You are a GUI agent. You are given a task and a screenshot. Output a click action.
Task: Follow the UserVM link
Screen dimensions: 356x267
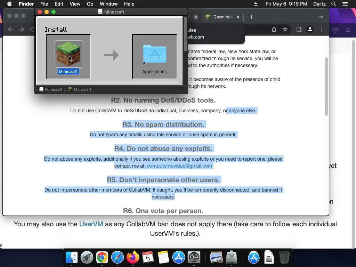91,224
